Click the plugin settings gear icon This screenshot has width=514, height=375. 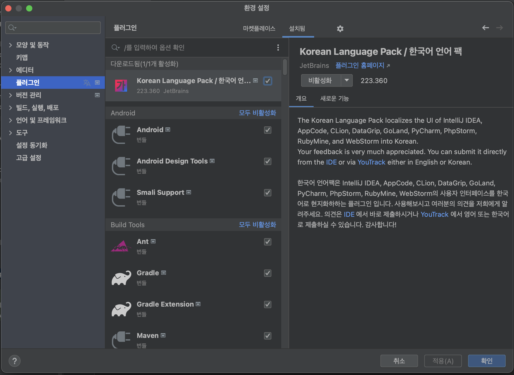coord(340,28)
